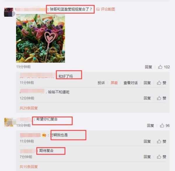The height and width of the screenshot is (171, 175).
Task: Reply to the '哈哈不知道呢' comment
Action: point(147,98)
